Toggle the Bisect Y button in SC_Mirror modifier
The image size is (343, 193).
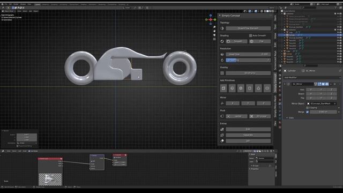tap(321, 94)
